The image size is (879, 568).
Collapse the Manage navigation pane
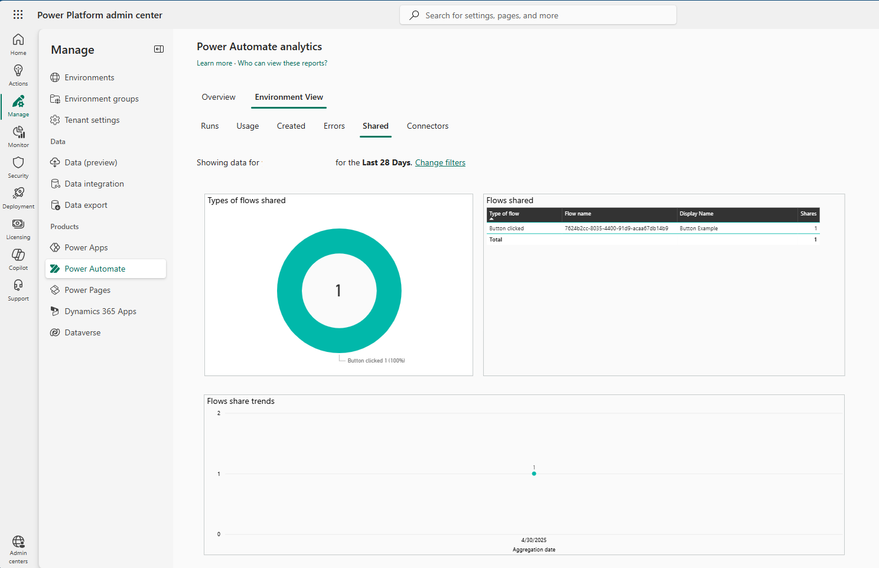coord(158,49)
